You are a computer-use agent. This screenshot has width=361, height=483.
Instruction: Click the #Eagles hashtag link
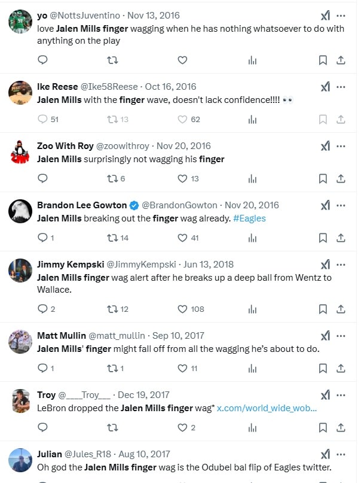pyautogui.click(x=249, y=218)
